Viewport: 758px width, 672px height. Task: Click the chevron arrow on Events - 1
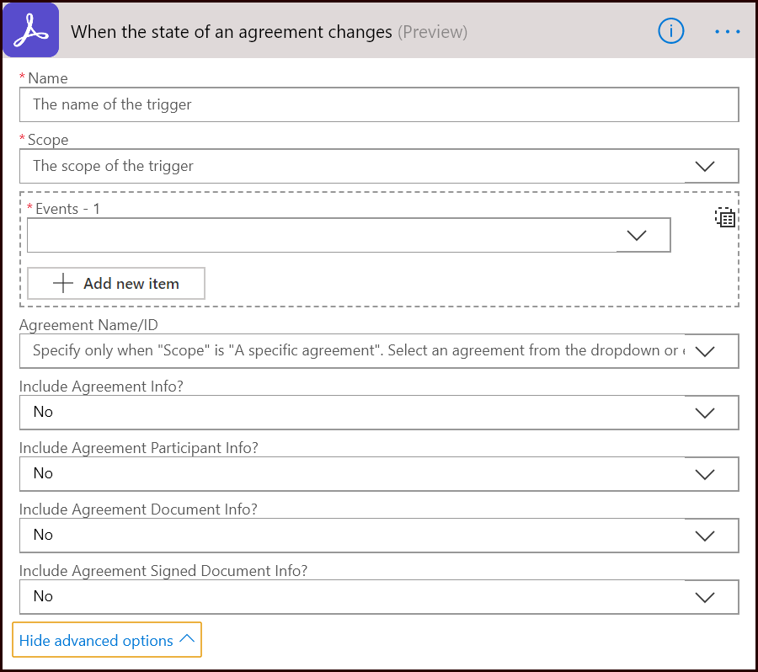[x=637, y=236]
